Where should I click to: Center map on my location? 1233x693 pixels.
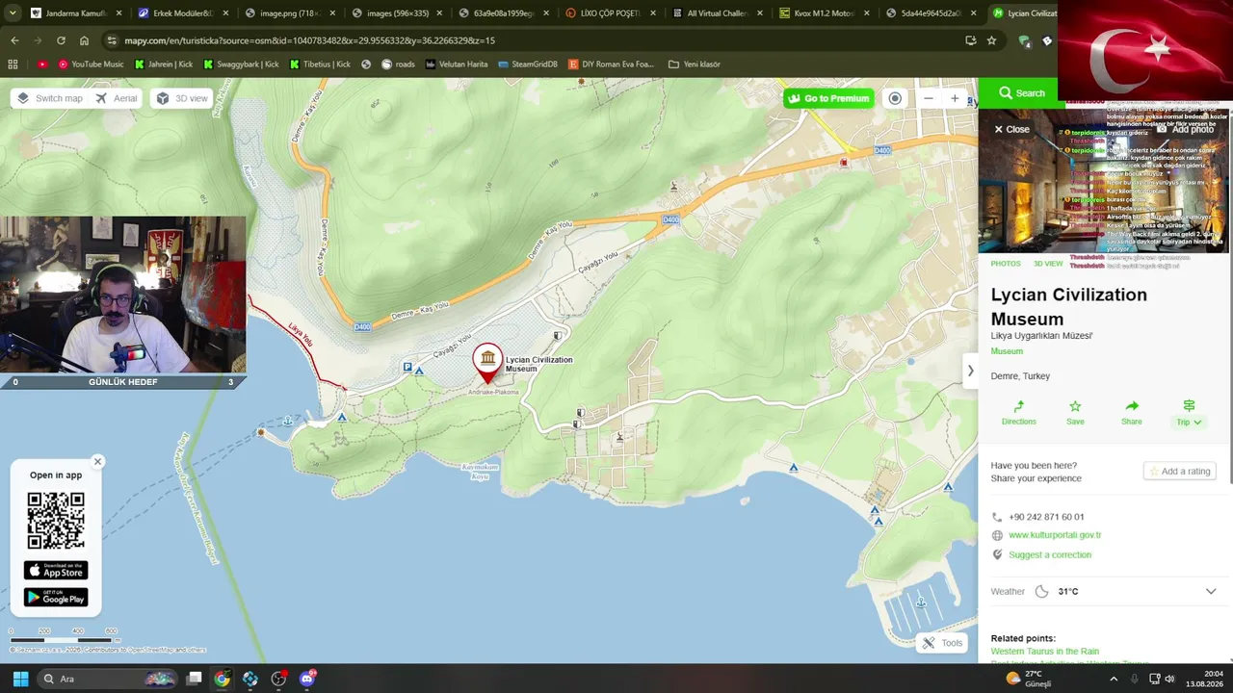click(x=896, y=98)
